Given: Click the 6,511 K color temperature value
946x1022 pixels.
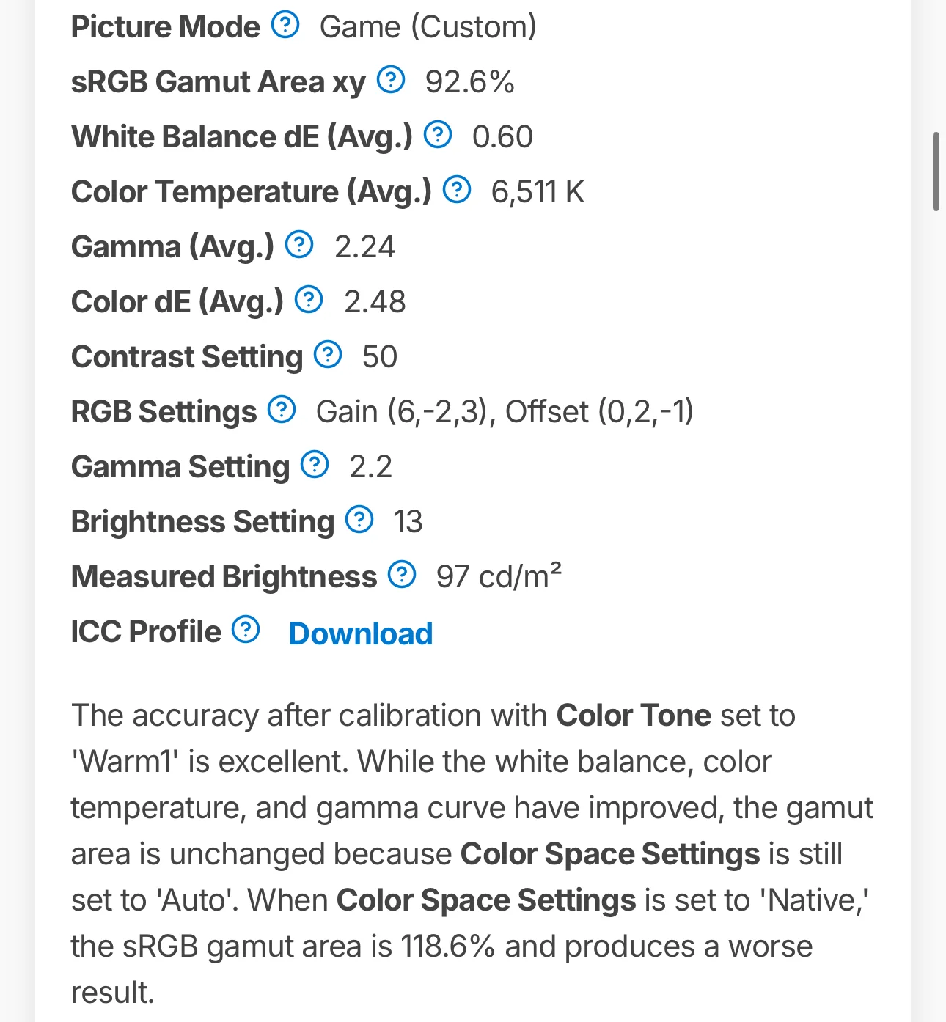Looking at the screenshot, I should tap(538, 192).
